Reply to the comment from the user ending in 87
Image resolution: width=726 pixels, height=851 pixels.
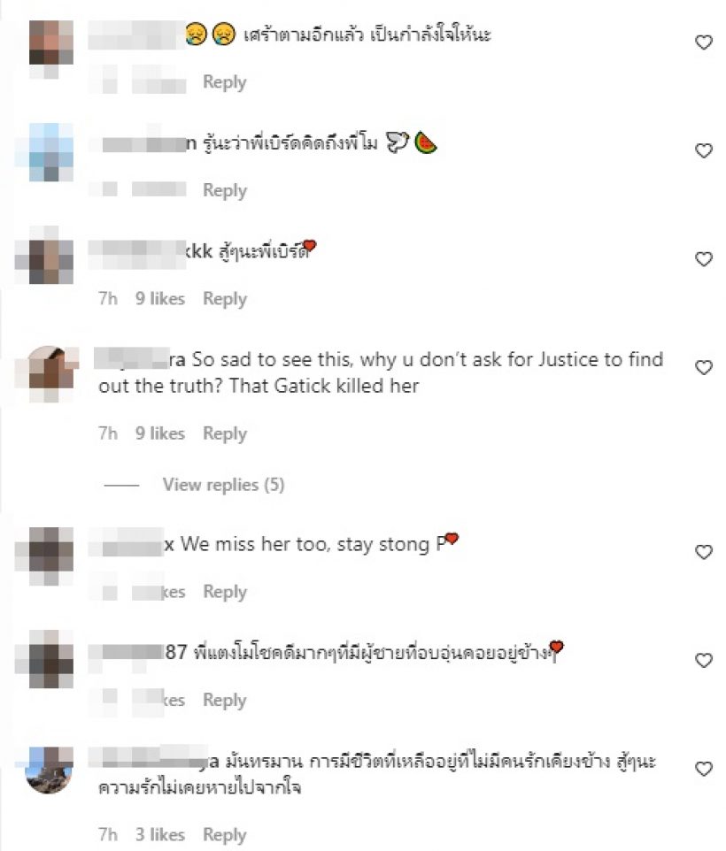224,700
